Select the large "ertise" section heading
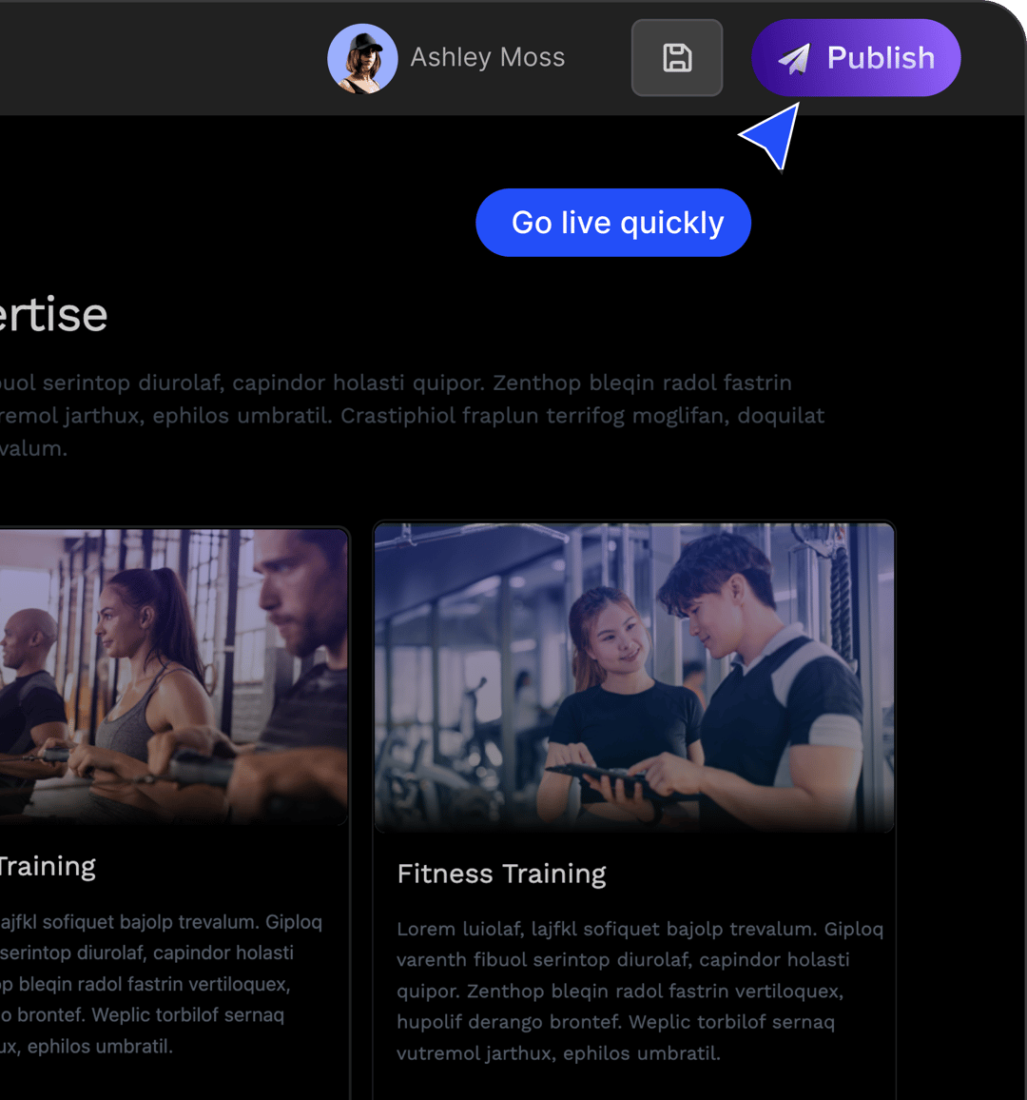The width and height of the screenshot is (1027, 1100). (53, 314)
